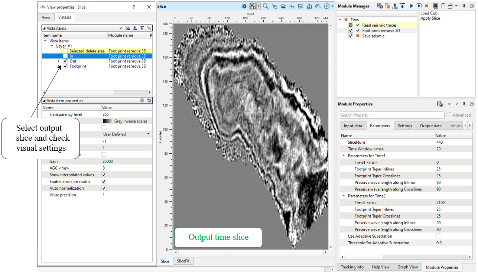Collapse the Parameters for Time1 group
Image resolution: width=478 pixels, height=274 pixels.
pyautogui.click(x=344, y=156)
